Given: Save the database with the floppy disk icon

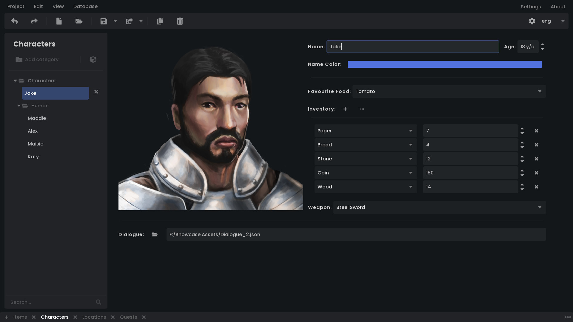Looking at the screenshot, I should pyautogui.click(x=103, y=21).
